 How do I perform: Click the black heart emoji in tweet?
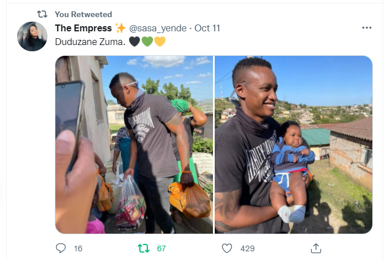click(x=134, y=42)
